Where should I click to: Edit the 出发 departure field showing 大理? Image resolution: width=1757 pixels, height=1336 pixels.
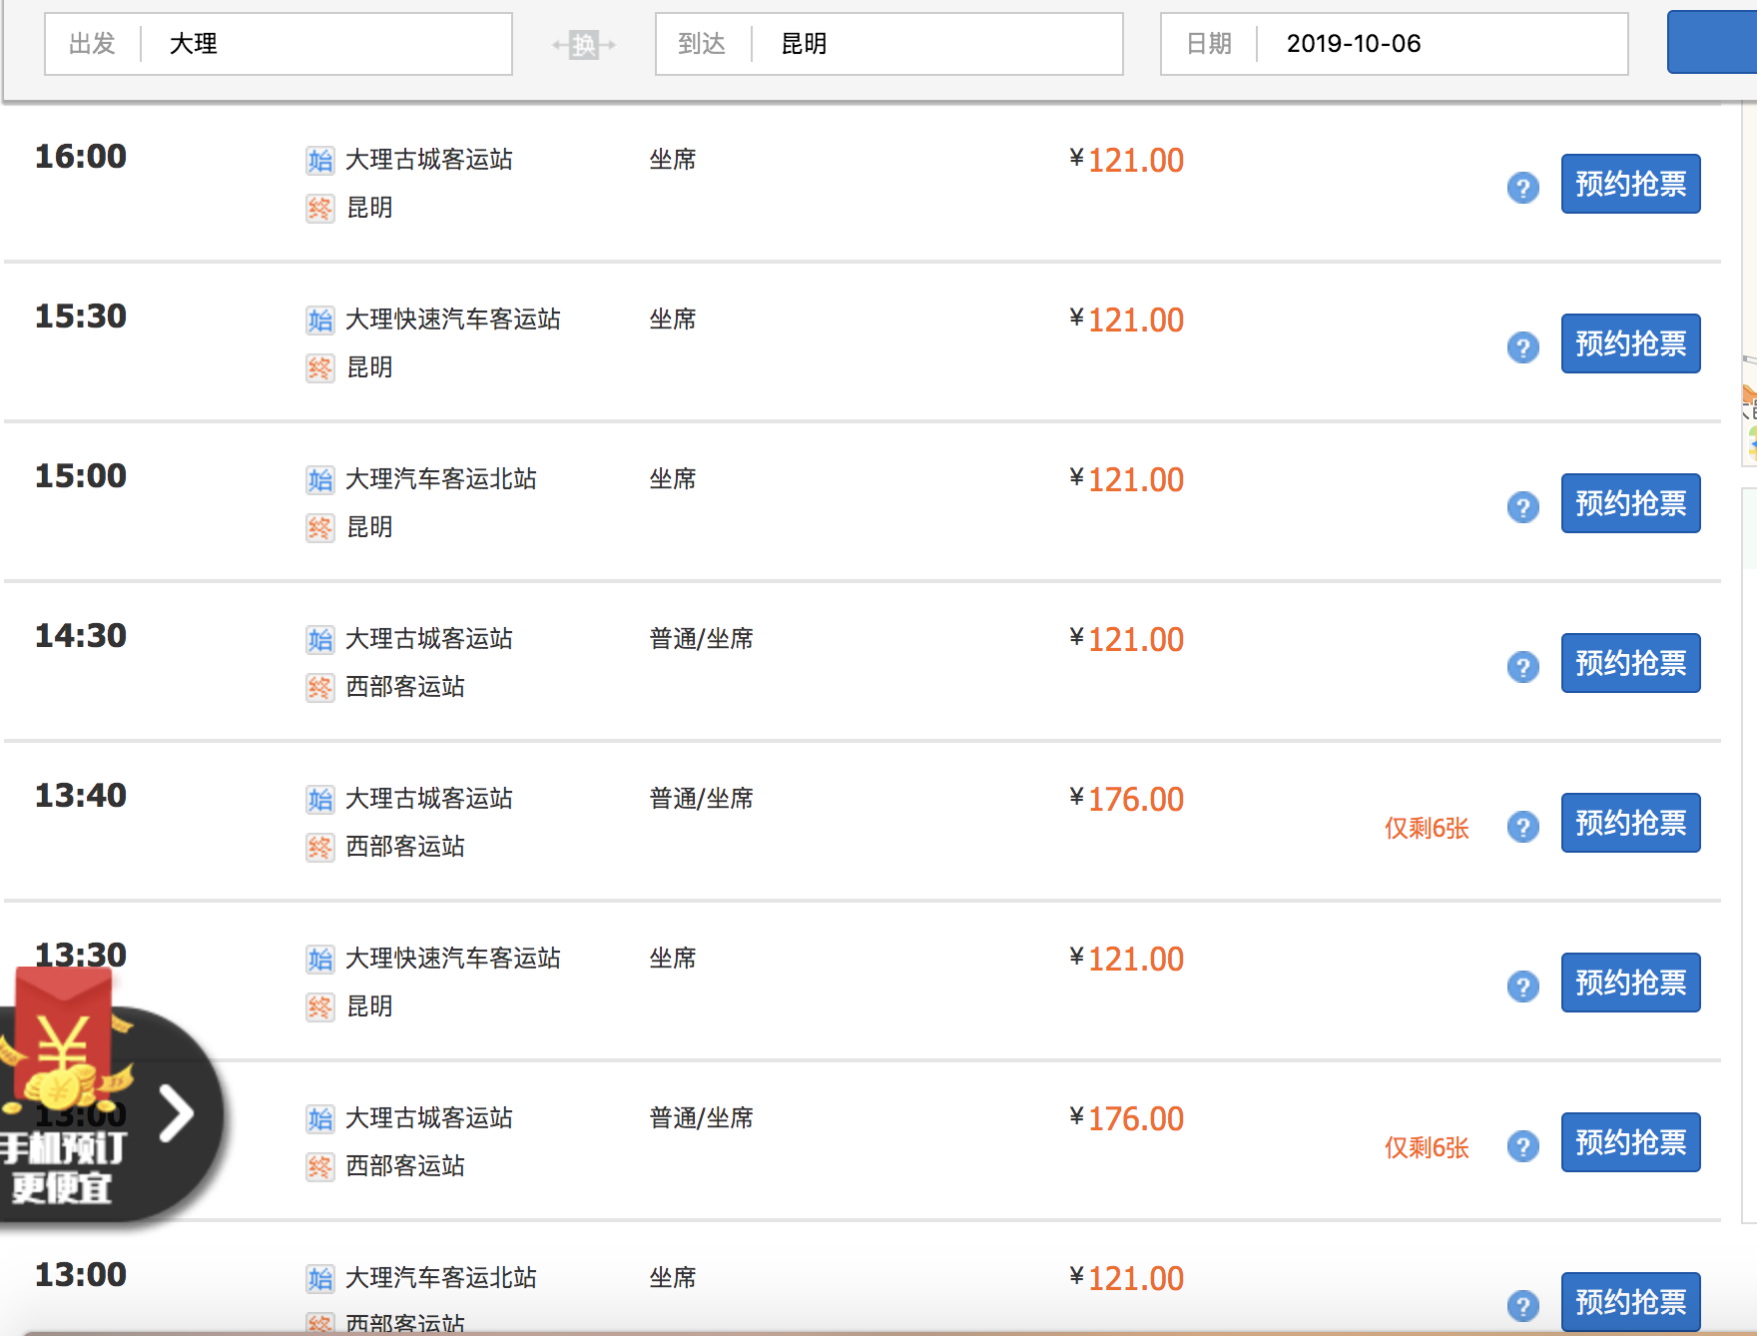click(279, 44)
